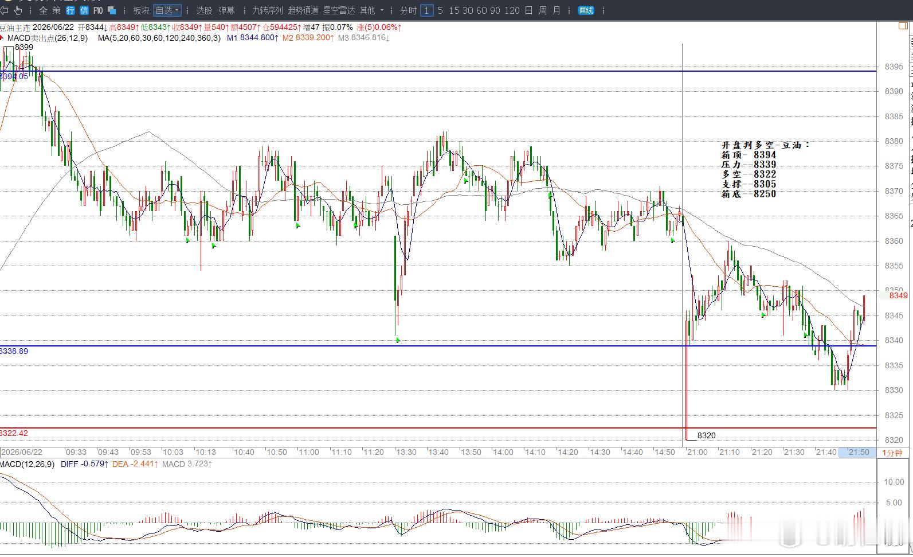Switch to the 日 daily period
The width and height of the screenshot is (913, 557).
[x=528, y=10]
